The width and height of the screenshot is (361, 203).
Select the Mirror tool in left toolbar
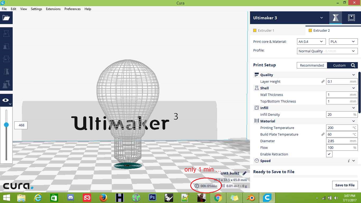tap(6, 71)
